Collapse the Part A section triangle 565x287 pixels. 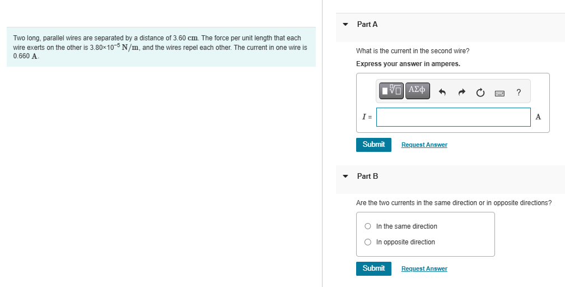pyautogui.click(x=345, y=25)
